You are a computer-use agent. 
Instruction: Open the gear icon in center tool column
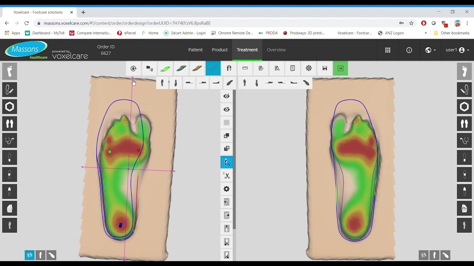227,189
